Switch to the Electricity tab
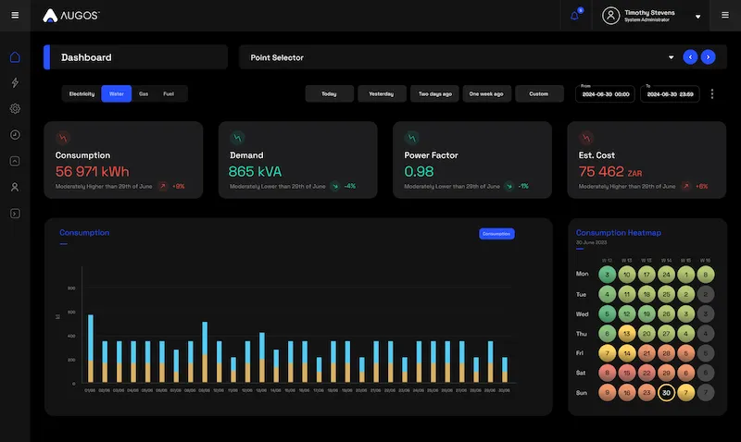 click(x=82, y=94)
